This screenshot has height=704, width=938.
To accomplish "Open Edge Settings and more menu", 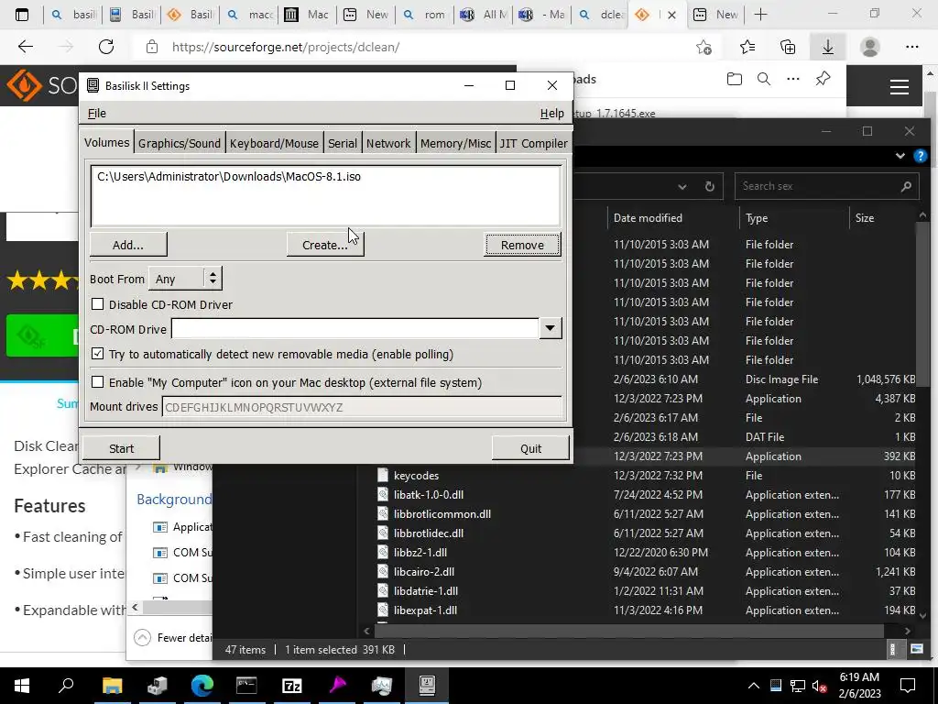I will coord(912,47).
